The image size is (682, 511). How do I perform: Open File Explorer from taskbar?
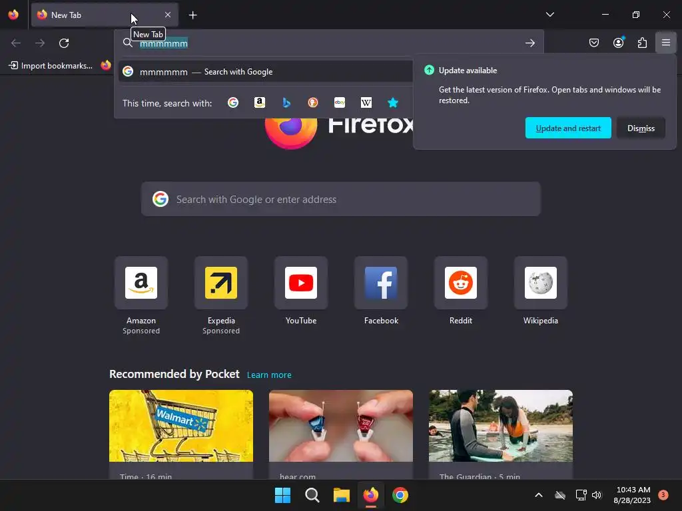(x=342, y=495)
